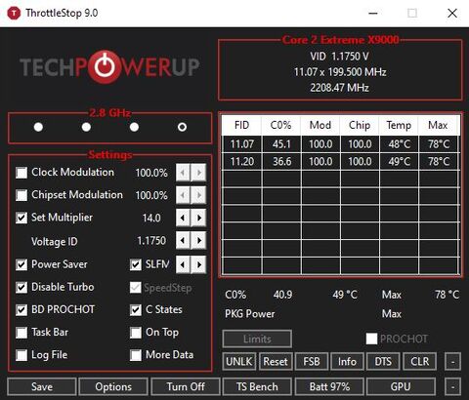
Task: Click right arrow beside SLFM
Action: click(198, 264)
